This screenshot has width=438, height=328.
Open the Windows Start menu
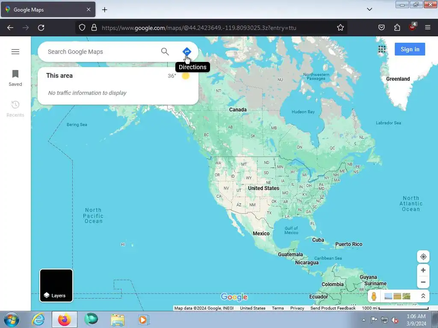point(12,319)
